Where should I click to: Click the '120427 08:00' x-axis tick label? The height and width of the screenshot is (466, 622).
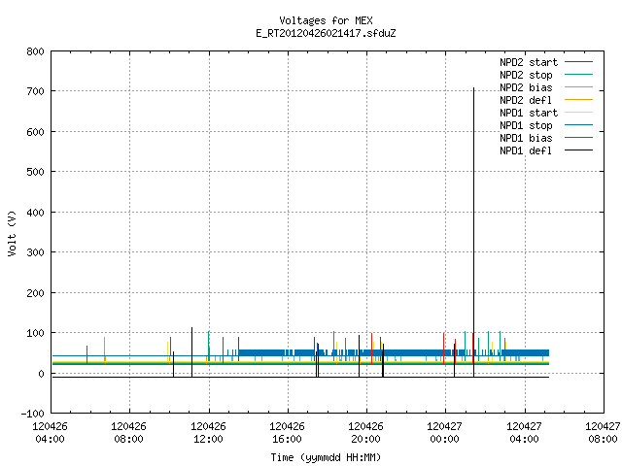603,433
